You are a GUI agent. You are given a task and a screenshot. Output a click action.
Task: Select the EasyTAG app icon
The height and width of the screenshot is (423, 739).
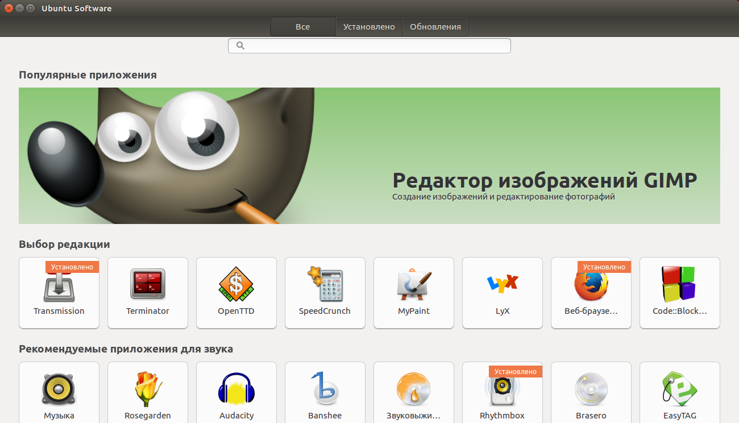click(679, 388)
